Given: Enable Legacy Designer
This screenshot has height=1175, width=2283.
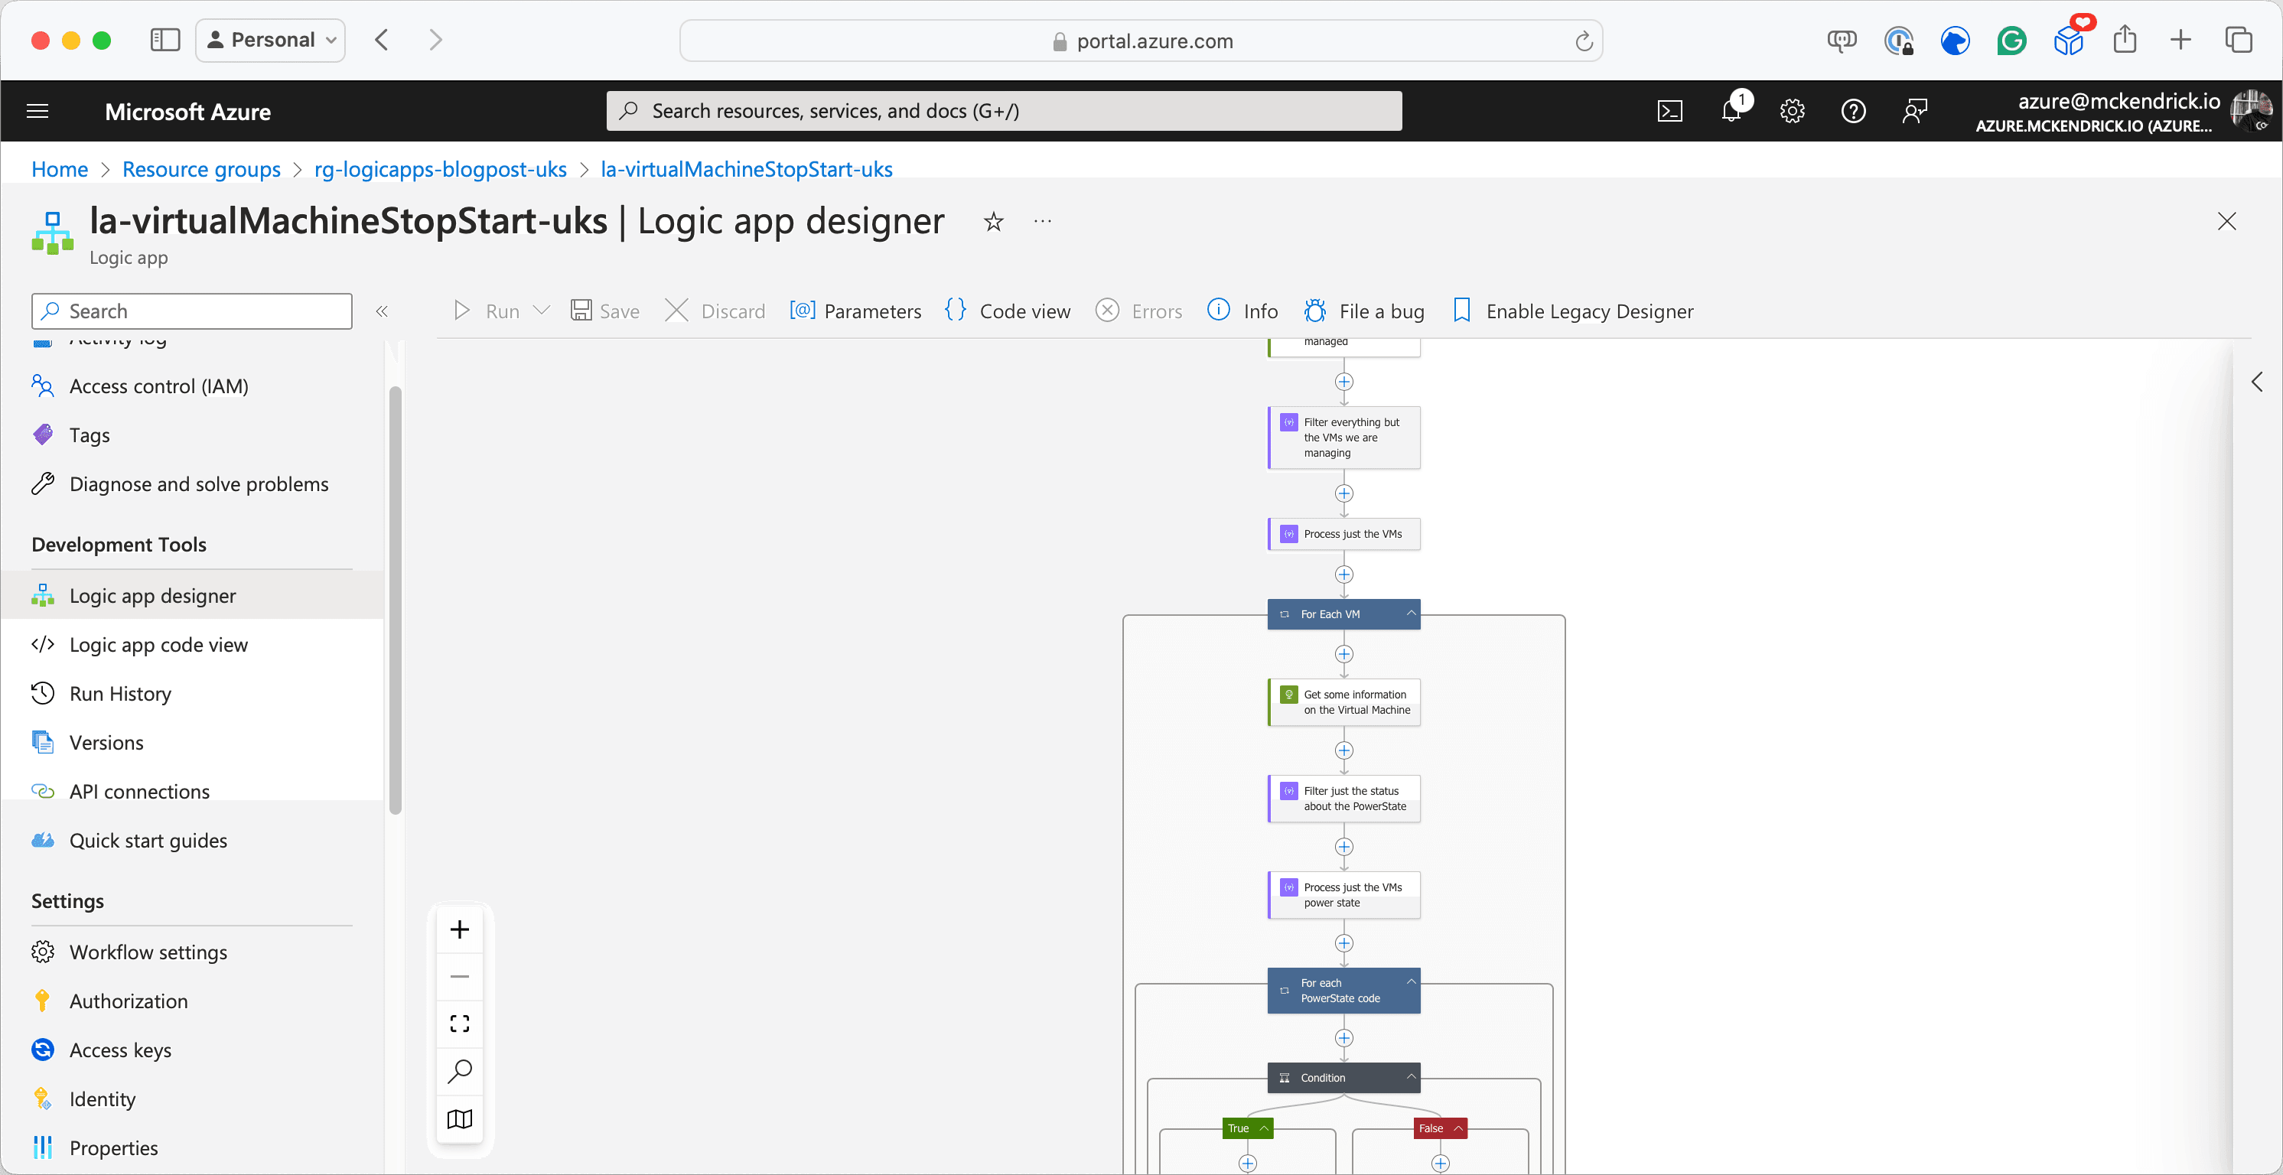Looking at the screenshot, I should [x=1573, y=311].
